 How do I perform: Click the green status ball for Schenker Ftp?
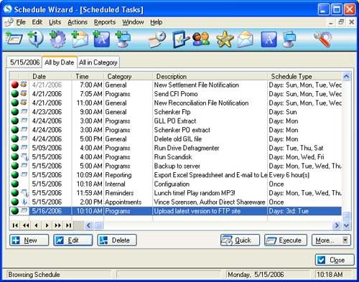(15, 112)
